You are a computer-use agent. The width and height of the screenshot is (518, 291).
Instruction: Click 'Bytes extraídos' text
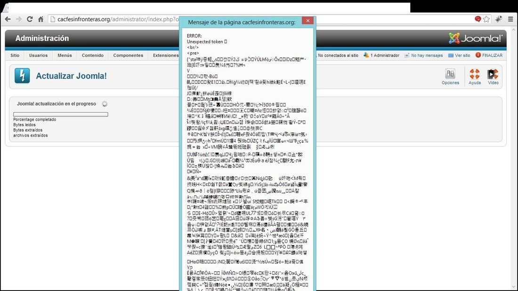[28, 130]
